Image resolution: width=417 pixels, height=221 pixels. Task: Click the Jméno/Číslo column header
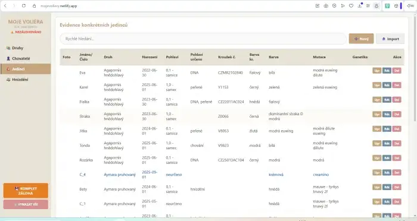coord(86,57)
